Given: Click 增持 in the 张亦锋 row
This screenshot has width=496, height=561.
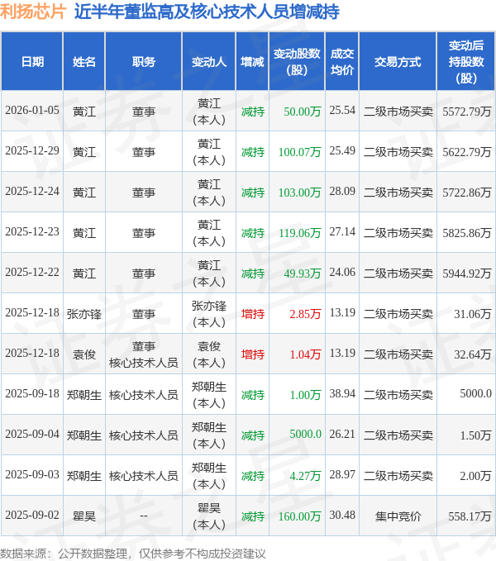Looking at the screenshot, I should pyautogui.click(x=253, y=314).
